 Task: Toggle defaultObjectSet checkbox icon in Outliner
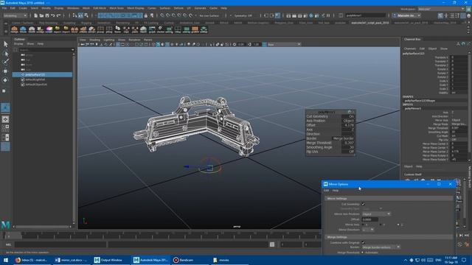(23, 85)
